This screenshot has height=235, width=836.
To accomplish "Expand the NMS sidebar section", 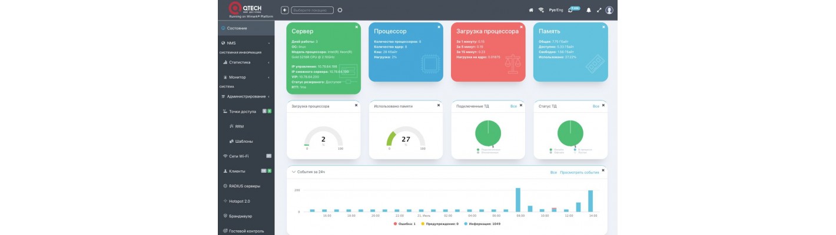I will click(245, 43).
